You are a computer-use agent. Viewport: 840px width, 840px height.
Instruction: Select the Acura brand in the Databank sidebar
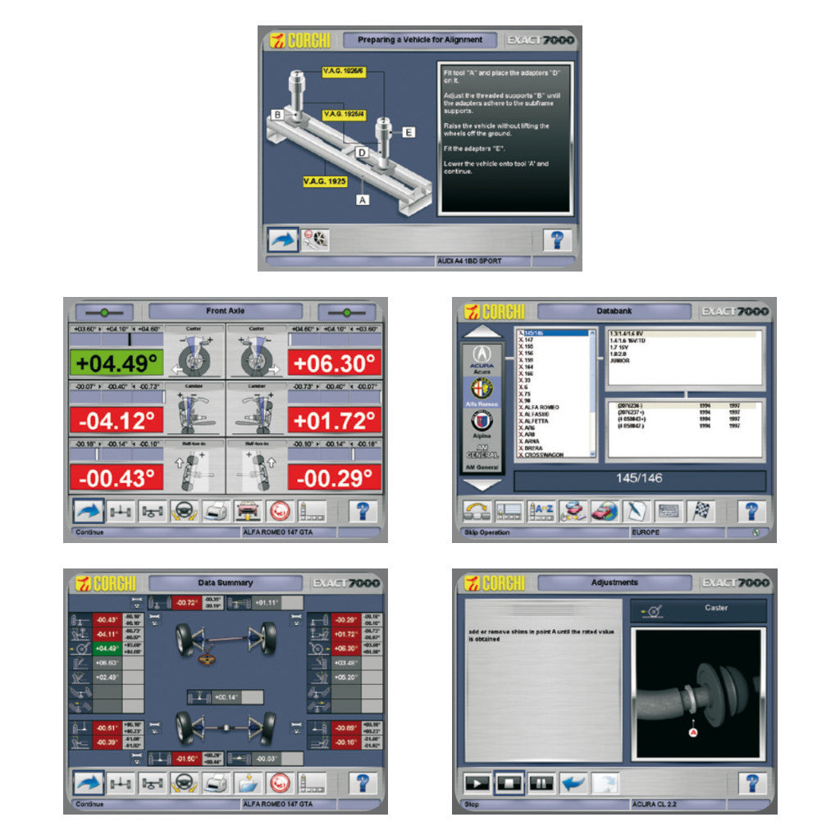click(x=483, y=361)
